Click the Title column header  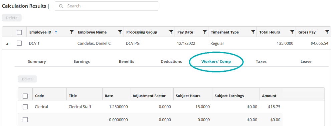coord(72,96)
